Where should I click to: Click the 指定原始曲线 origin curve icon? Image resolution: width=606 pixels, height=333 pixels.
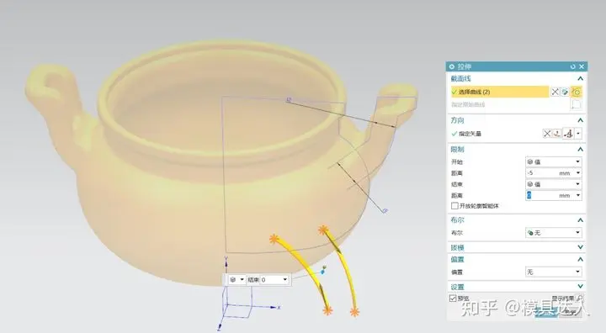[x=577, y=104]
